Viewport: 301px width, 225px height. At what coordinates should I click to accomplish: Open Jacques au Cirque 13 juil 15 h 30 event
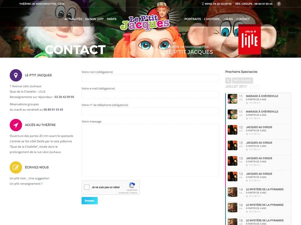258,178
